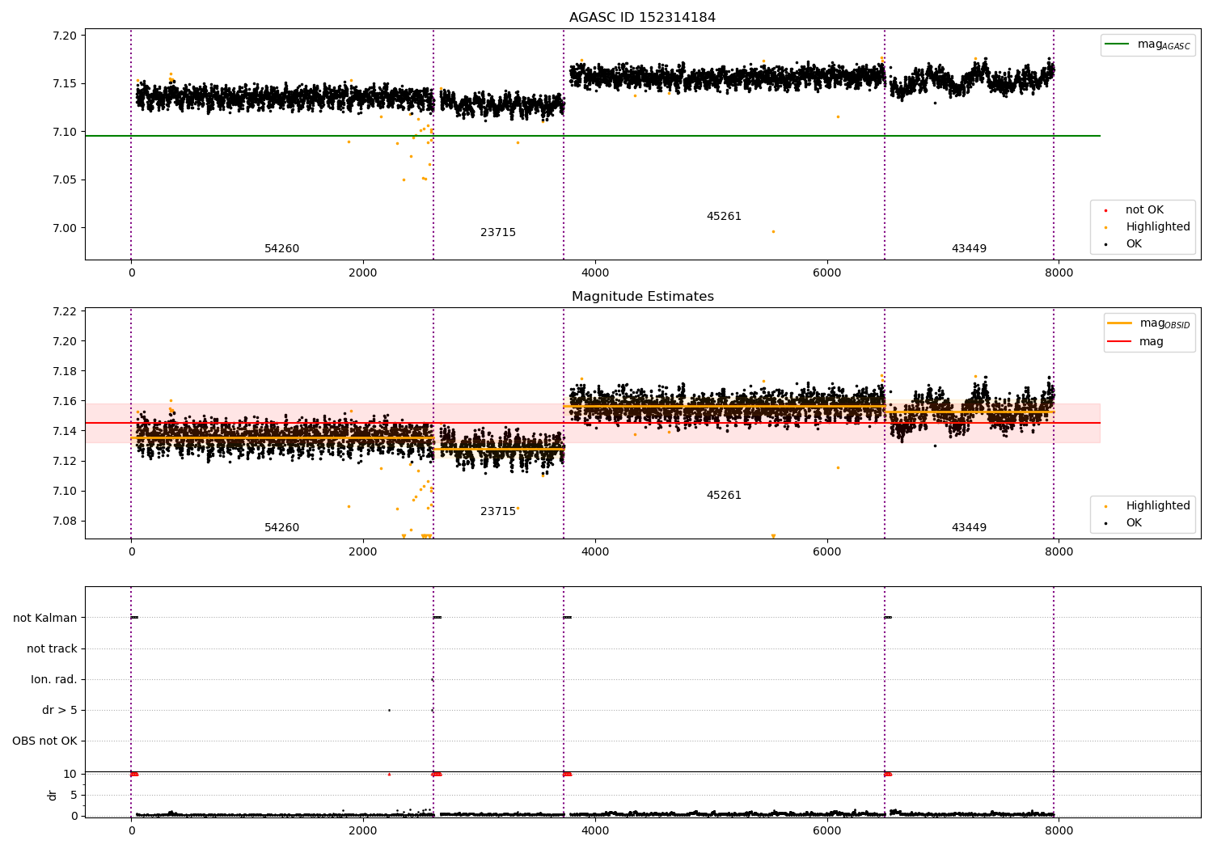Click the 'Ion. rad.' axis label
This screenshot has height=849, width=1213.
54,680
